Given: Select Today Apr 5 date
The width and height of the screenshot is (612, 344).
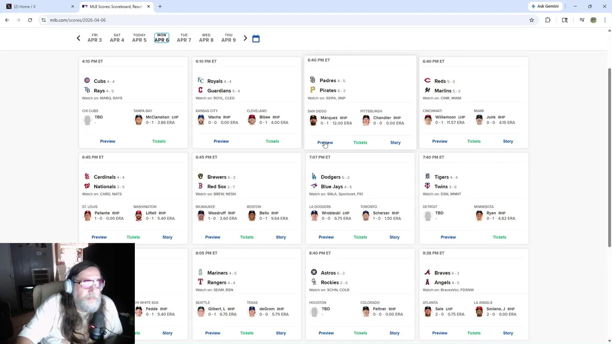Looking at the screenshot, I should (x=139, y=38).
